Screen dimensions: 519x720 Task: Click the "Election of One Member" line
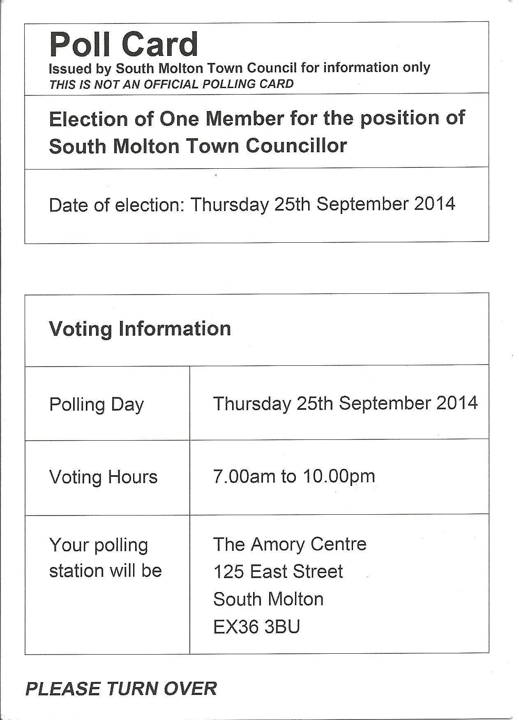(257, 118)
